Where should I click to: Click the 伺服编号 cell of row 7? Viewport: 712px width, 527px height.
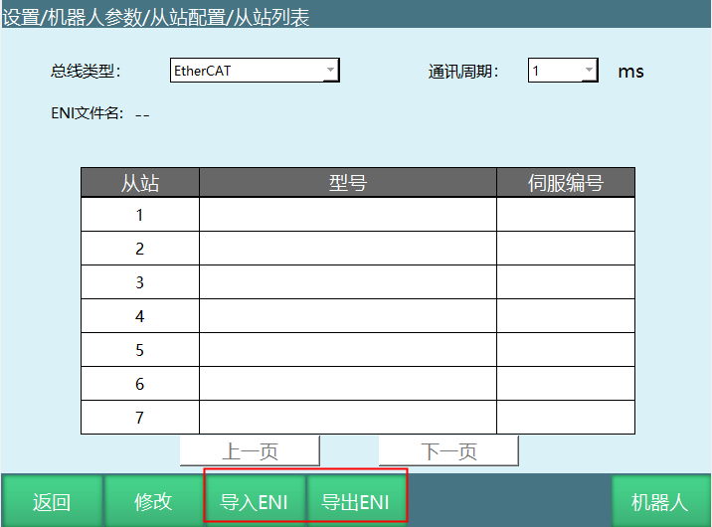pyautogui.click(x=565, y=418)
